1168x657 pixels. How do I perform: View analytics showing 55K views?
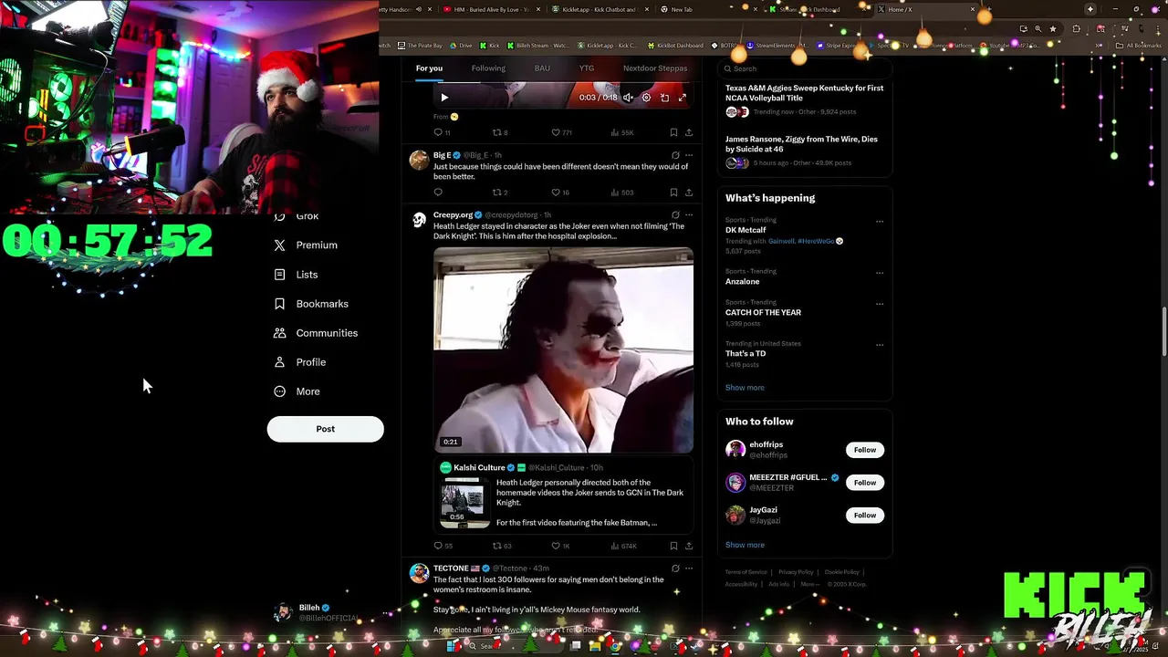621,132
